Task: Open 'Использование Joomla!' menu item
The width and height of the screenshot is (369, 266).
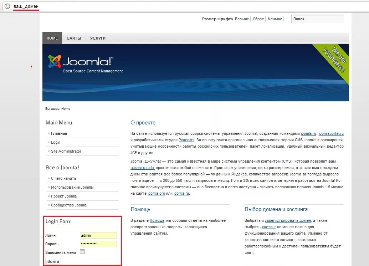Action: (72, 188)
